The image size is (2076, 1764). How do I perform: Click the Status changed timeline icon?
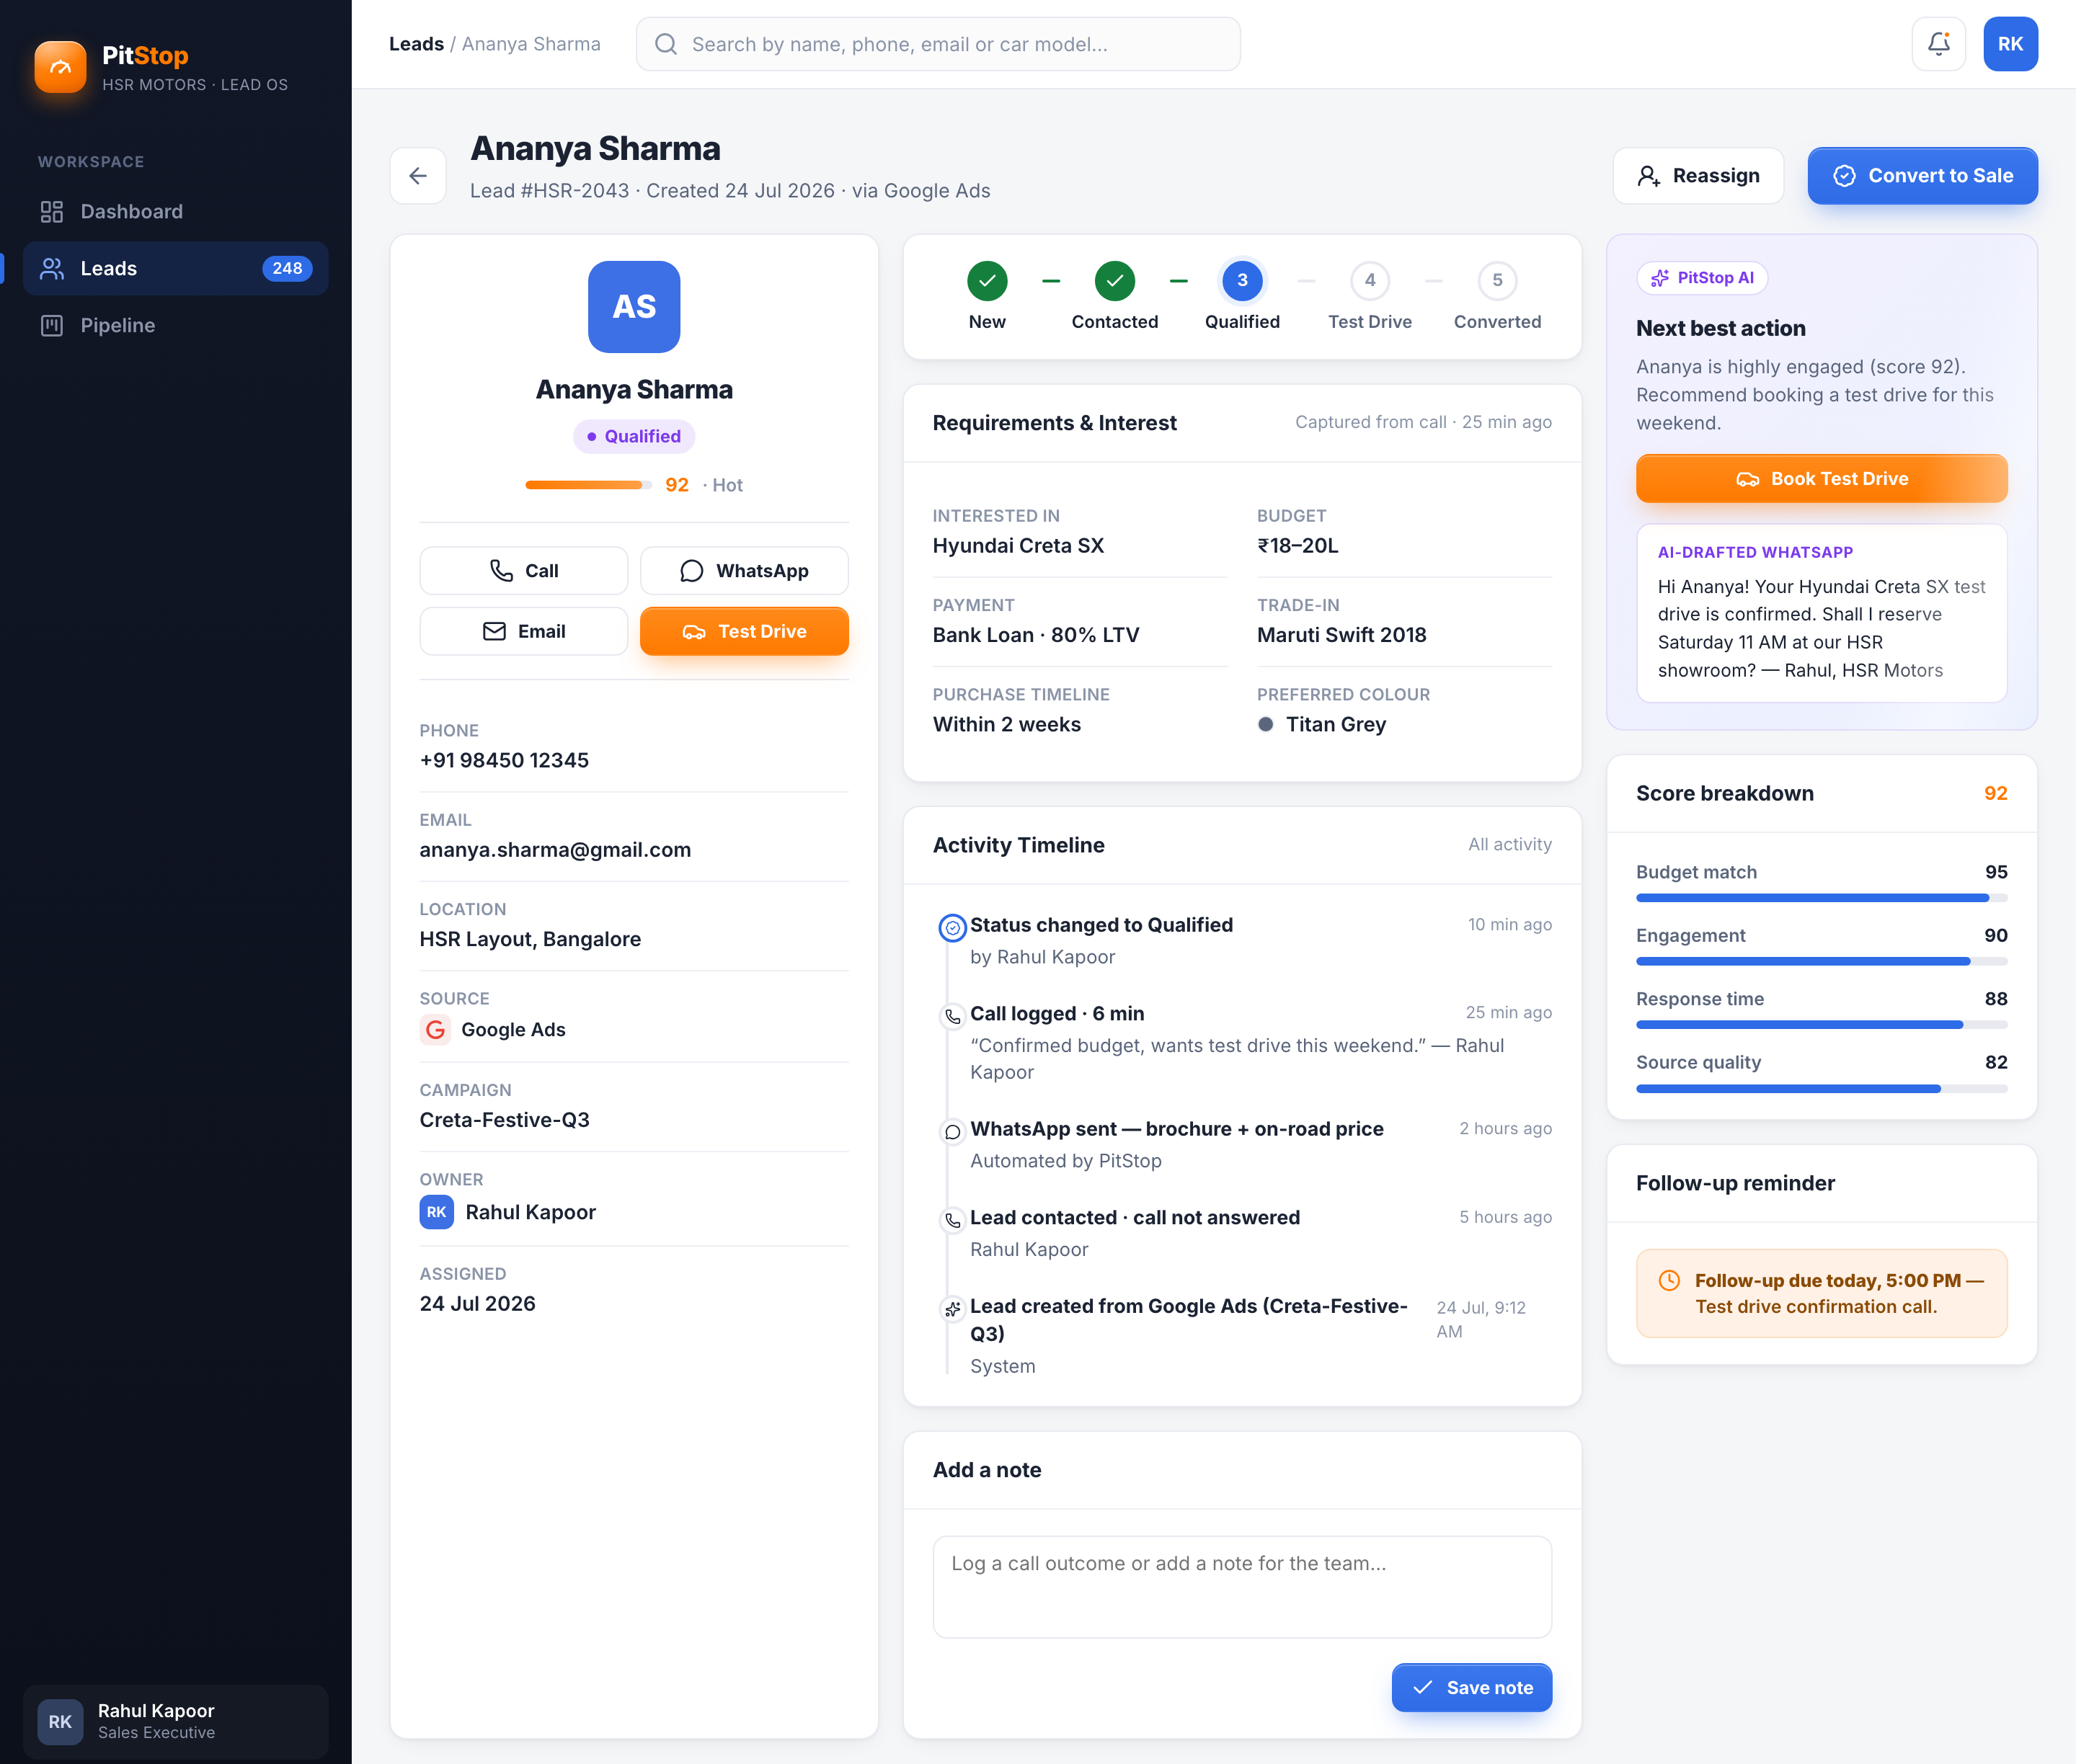(x=952, y=928)
